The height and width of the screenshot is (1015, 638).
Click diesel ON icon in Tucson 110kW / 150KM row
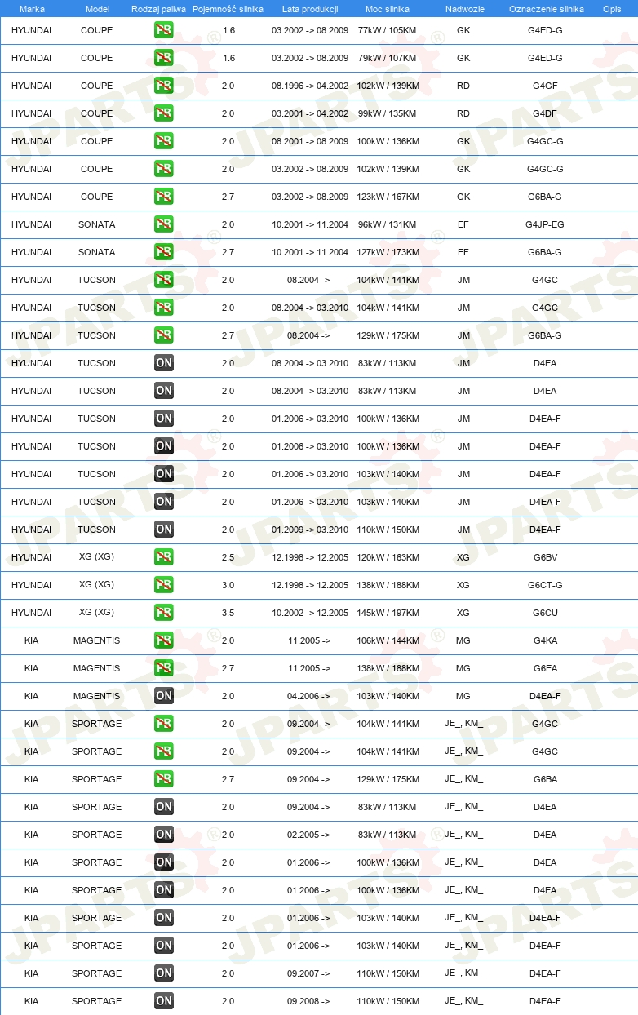[164, 530]
